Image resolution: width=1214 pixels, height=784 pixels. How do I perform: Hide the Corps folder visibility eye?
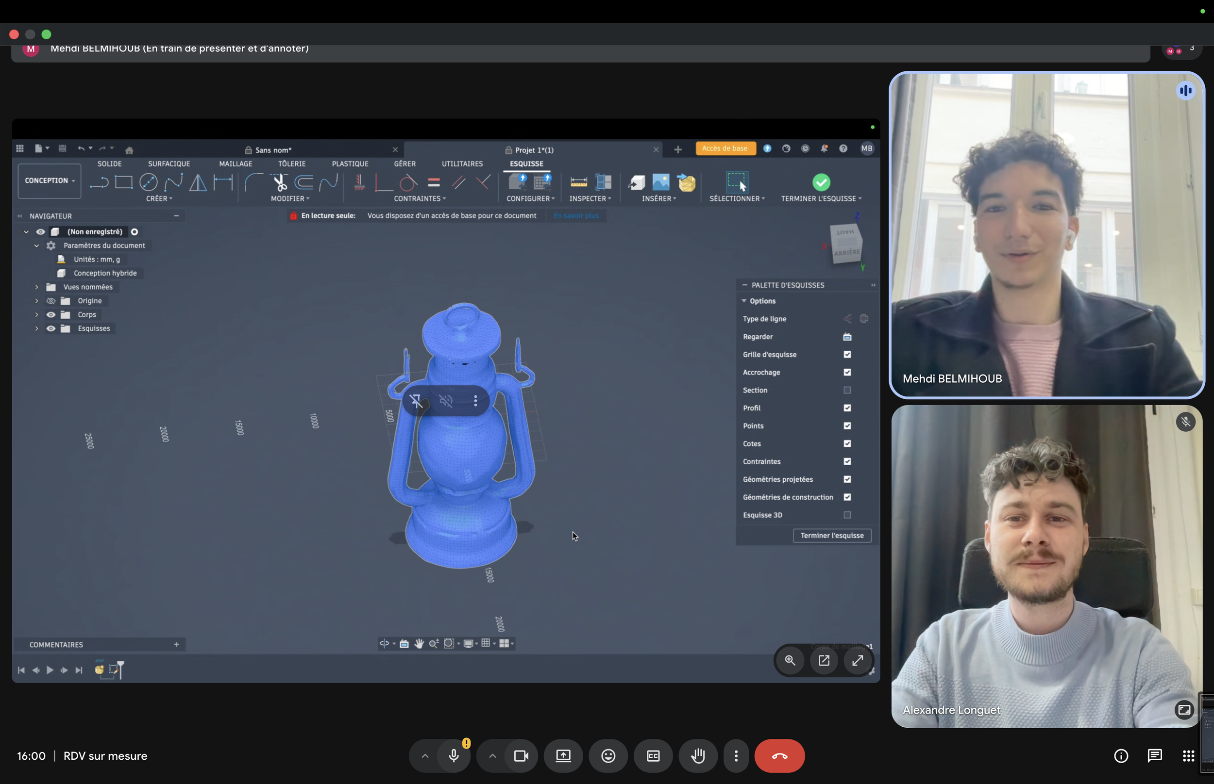51,314
